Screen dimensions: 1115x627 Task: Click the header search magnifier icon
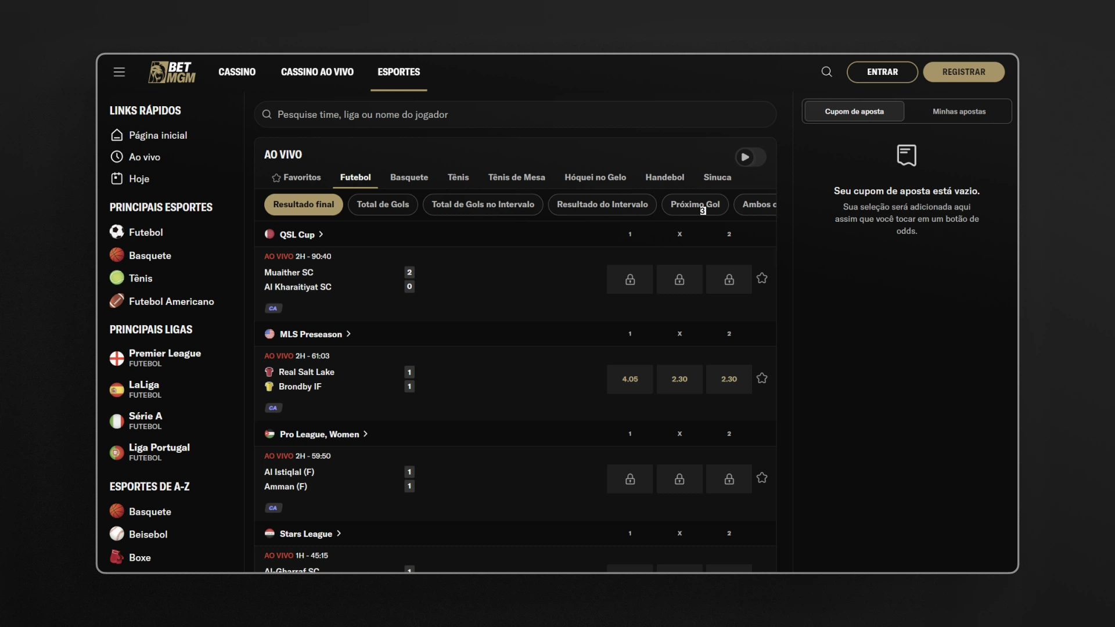pyautogui.click(x=826, y=72)
